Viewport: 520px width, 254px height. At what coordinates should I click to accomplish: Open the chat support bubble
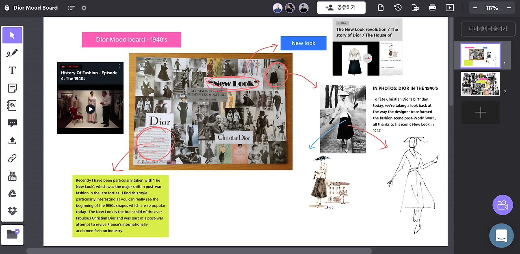pyautogui.click(x=501, y=235)
